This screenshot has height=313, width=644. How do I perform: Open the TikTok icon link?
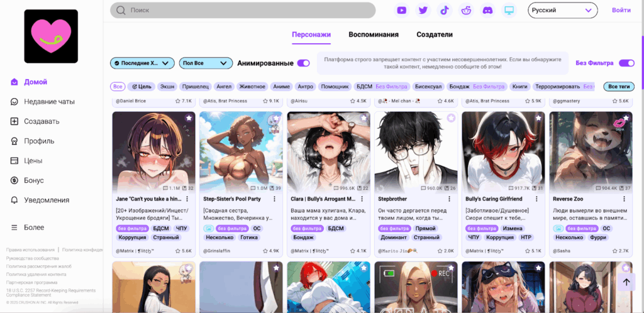click(x=445, y=10)
